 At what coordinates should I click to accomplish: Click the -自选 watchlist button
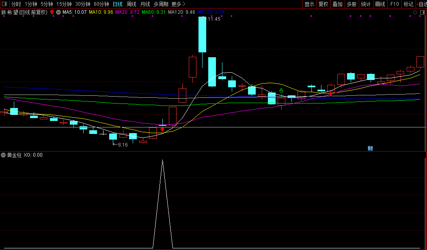422,4
